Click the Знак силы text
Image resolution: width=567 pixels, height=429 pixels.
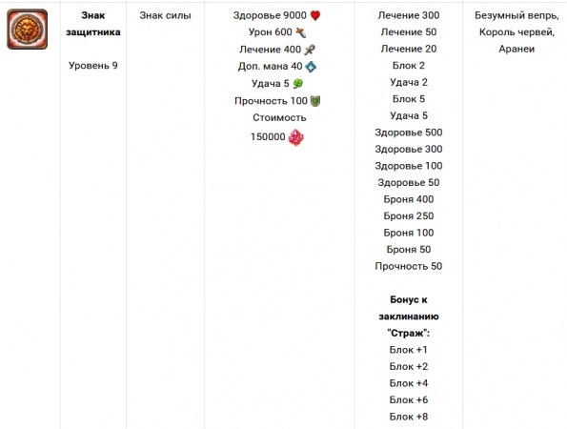165,15
